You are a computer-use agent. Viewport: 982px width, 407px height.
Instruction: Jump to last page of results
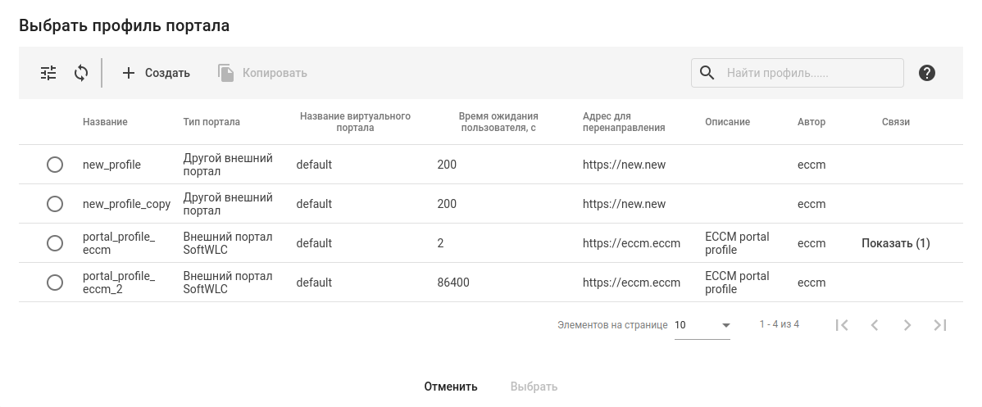(940, 325)
